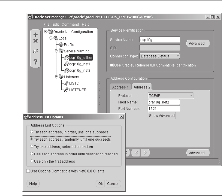Image resolution: width=222 pixels, height=196 pixels.
Task: Click the Service Name input field
Action: click(160, 40)
